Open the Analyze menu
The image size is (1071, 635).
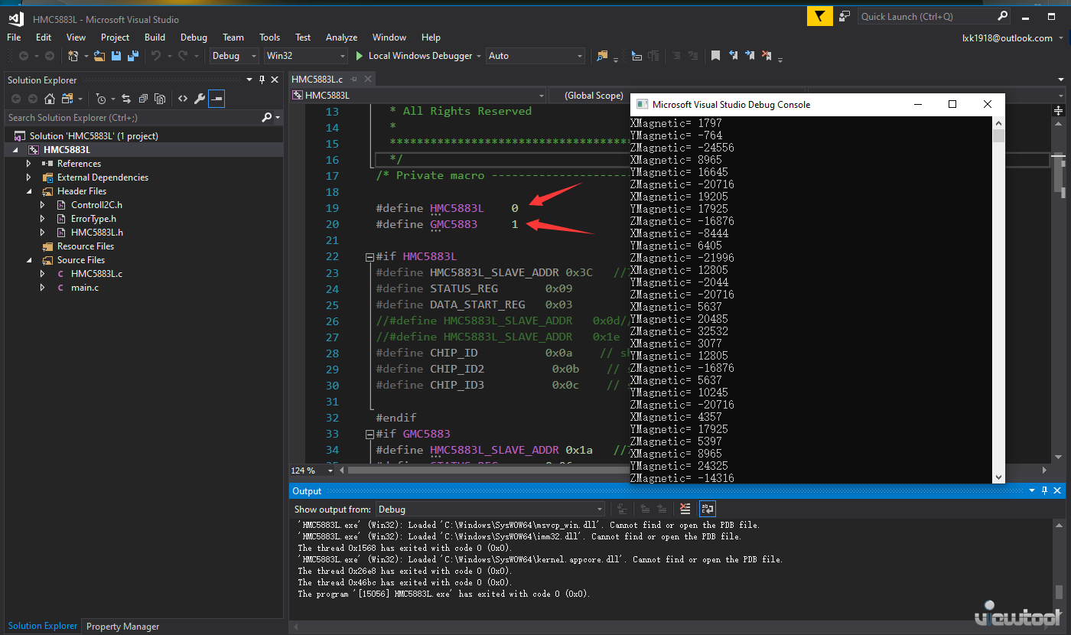pos(341,37)
